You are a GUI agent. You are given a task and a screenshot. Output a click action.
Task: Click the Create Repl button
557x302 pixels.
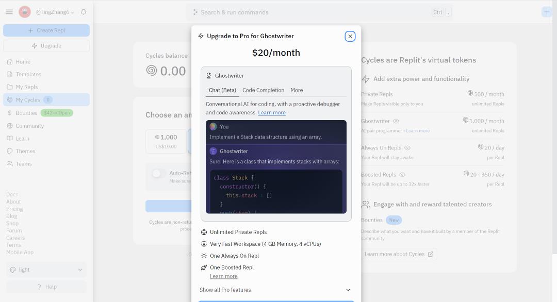tap(46, 30)
